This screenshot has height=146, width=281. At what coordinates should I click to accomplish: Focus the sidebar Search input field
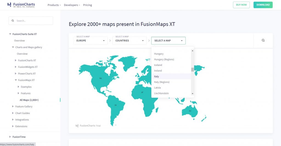(33, 21)
